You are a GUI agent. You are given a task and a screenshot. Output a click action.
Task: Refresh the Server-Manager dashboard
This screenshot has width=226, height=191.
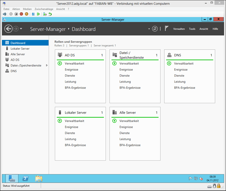pyautogui.click(x=155, y=29)
